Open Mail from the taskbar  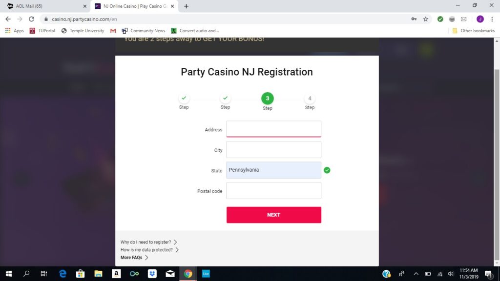coord(170,274)
